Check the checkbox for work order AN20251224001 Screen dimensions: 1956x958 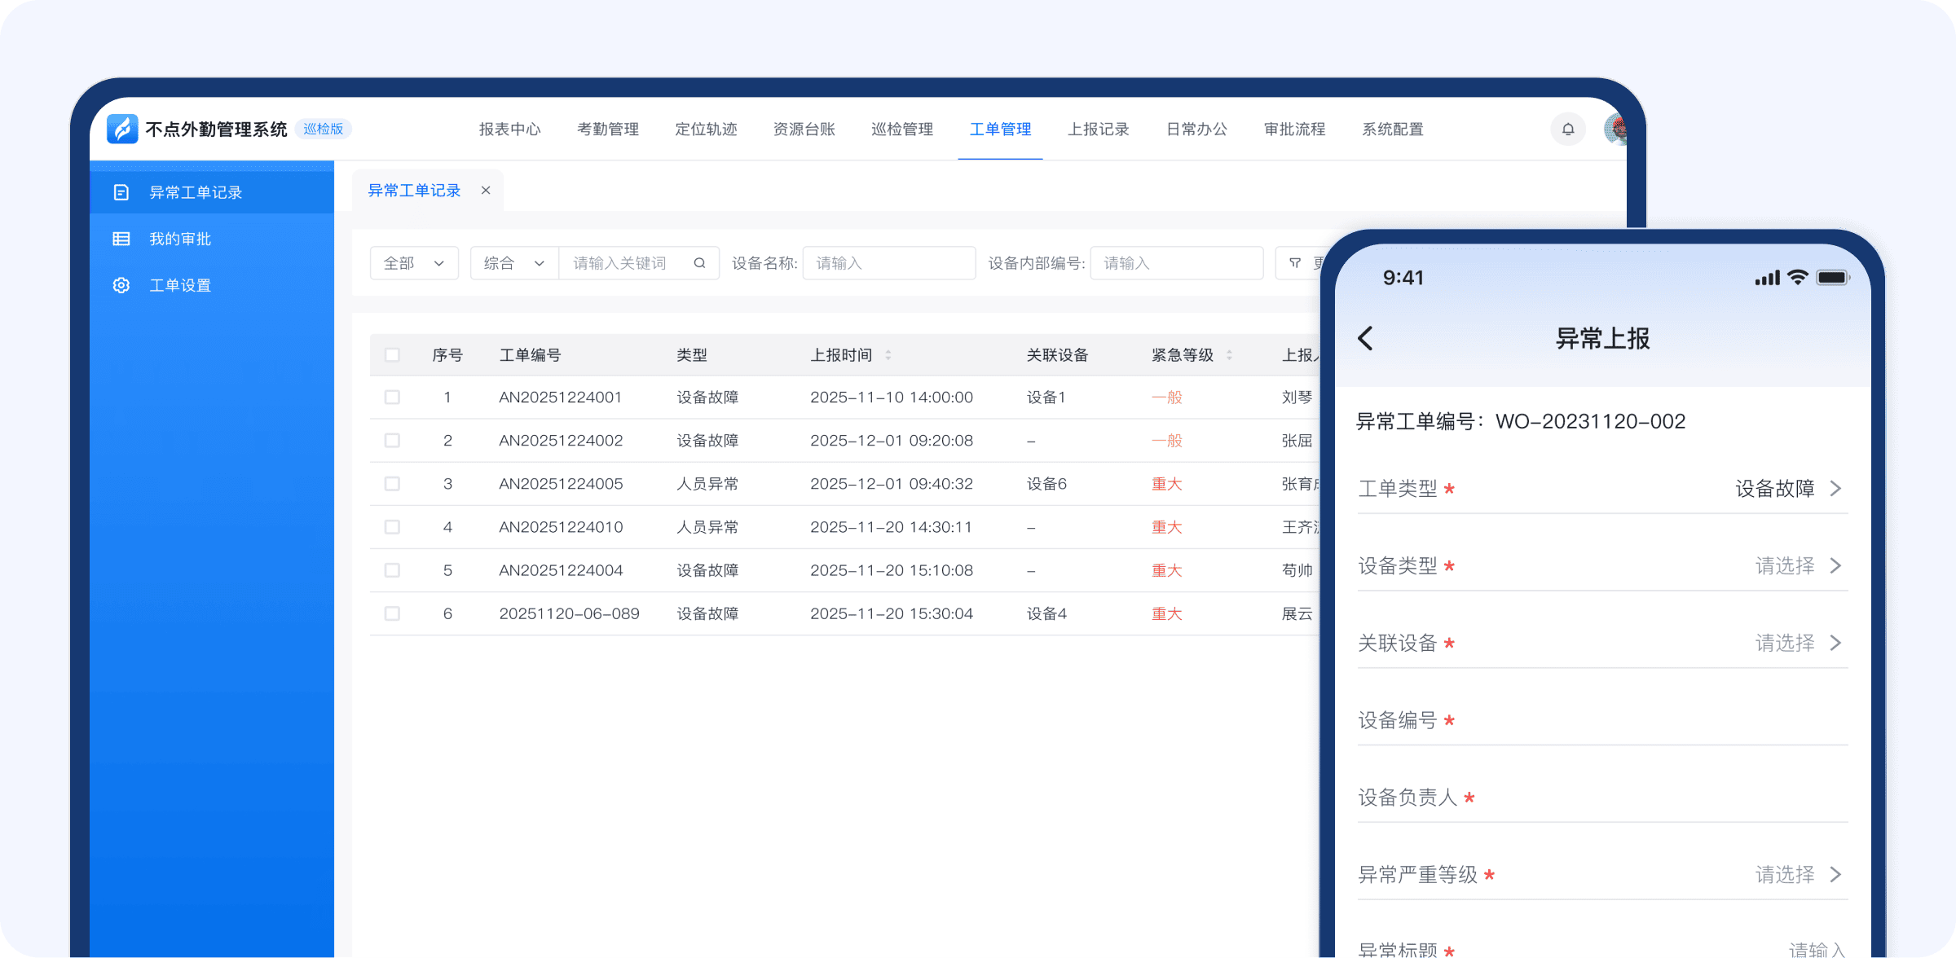[392, 397]
